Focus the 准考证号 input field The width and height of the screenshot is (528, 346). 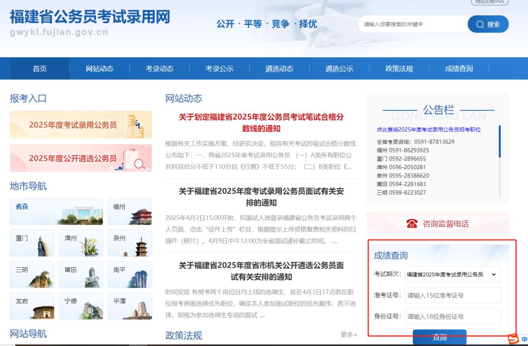pos(453,295)
